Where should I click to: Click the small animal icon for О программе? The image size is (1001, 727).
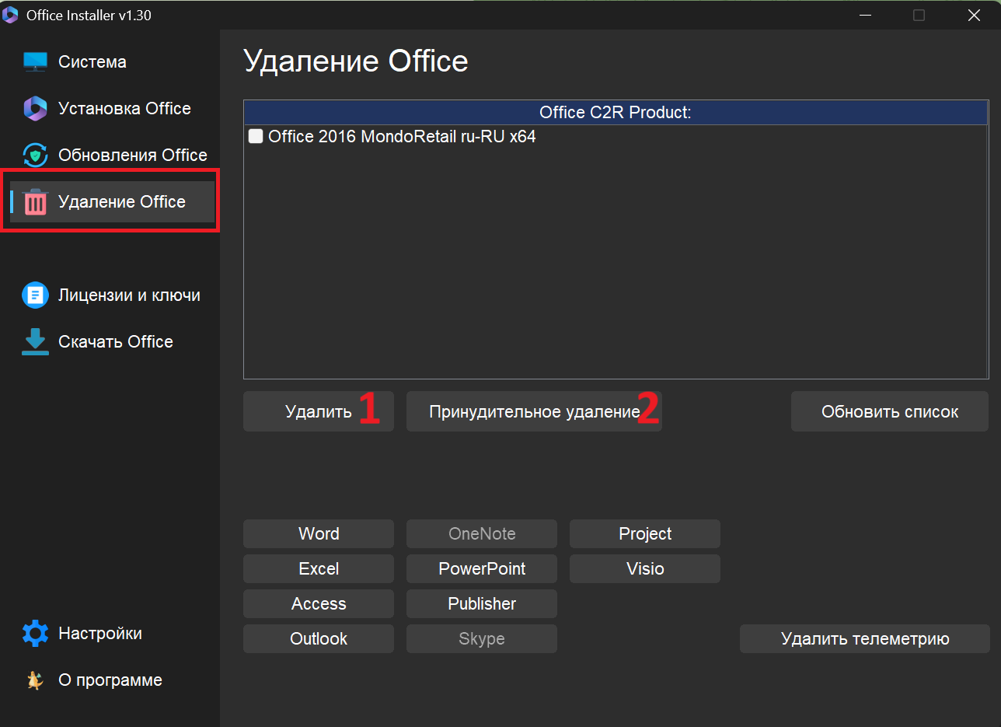pos(35,680)
